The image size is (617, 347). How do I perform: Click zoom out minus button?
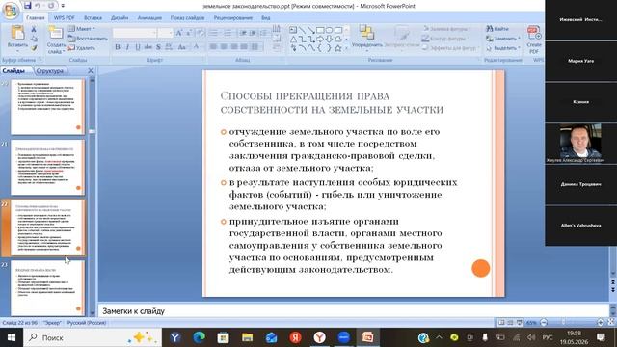(x=544, y=323)
